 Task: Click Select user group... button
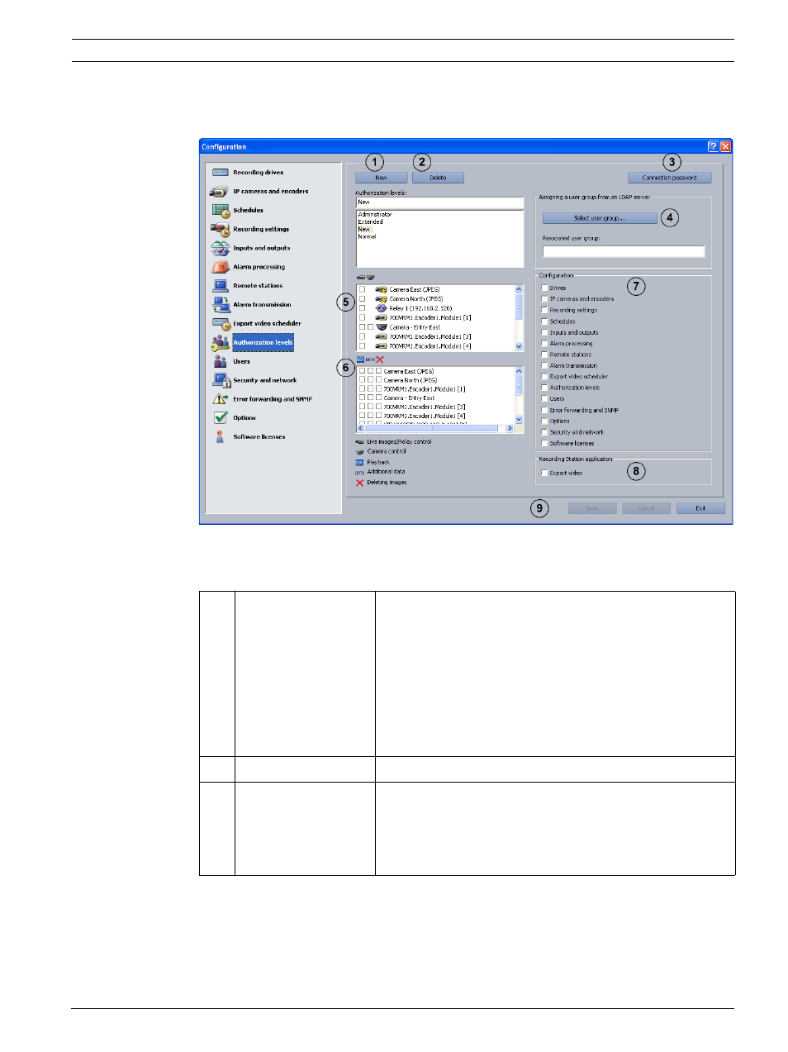[x=600, y=218]
